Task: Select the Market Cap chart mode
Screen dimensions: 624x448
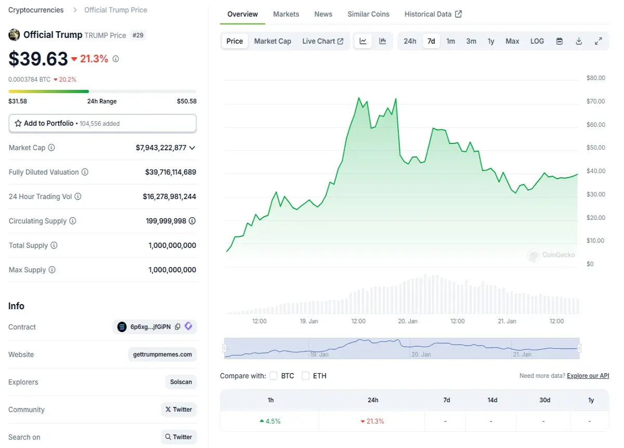Action: point(272,41)
